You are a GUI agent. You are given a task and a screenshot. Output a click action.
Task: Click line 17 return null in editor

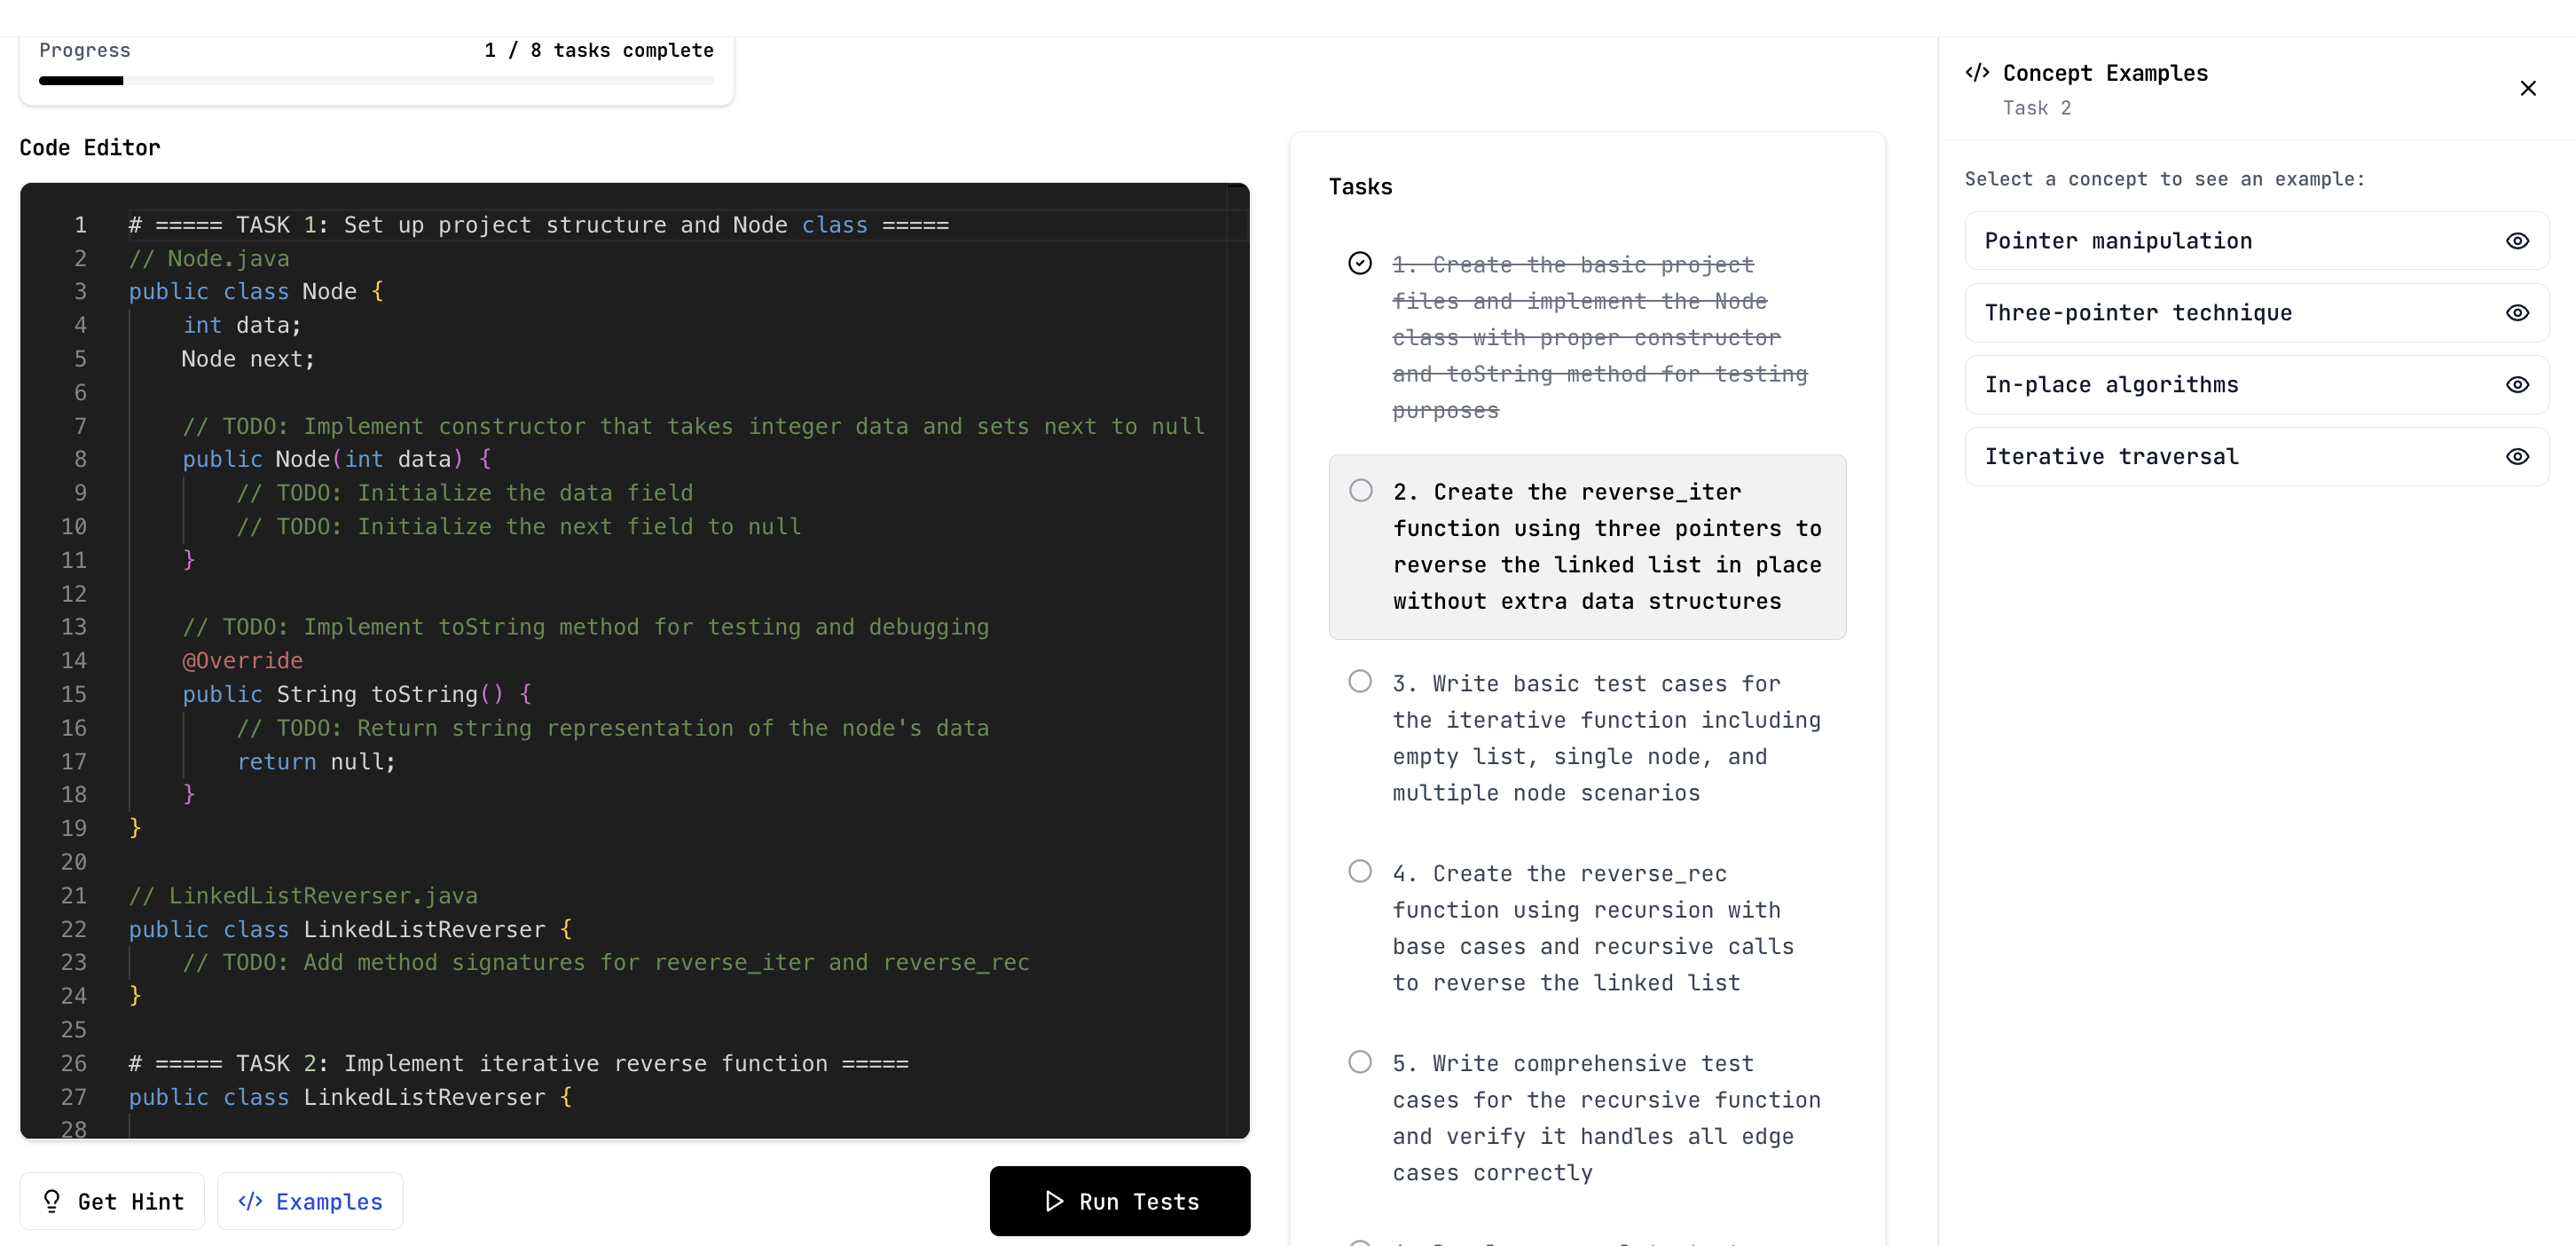coord(317,761)
